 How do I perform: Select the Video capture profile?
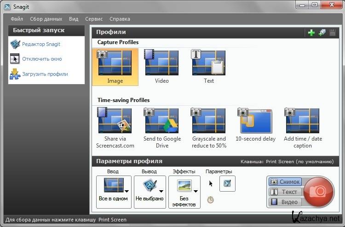coord(161,67)
